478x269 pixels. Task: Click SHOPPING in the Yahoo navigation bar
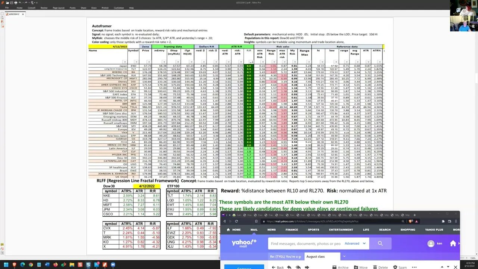[x=408, y=230]
